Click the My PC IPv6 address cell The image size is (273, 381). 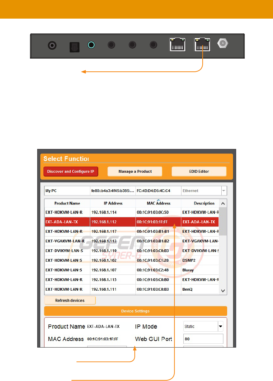click(113, 191)
